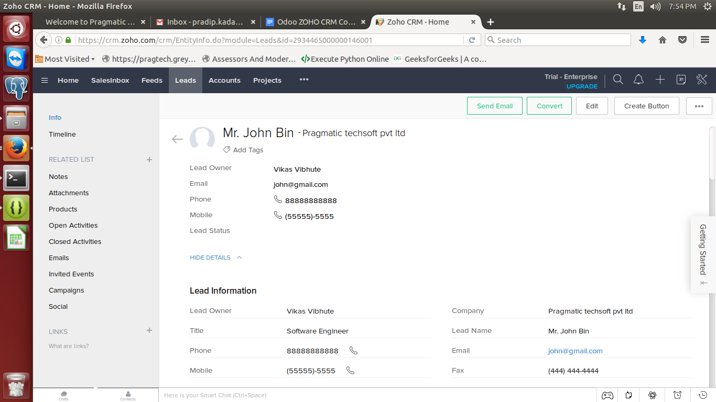Open Firefox downloads arrow icon
Image resolution: width=716 pixels, height=402 pixels.
642,40
